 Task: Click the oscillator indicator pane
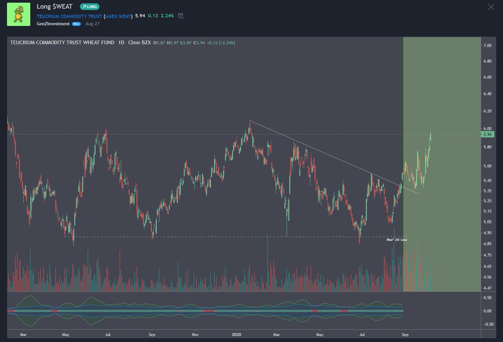[243, 311]
